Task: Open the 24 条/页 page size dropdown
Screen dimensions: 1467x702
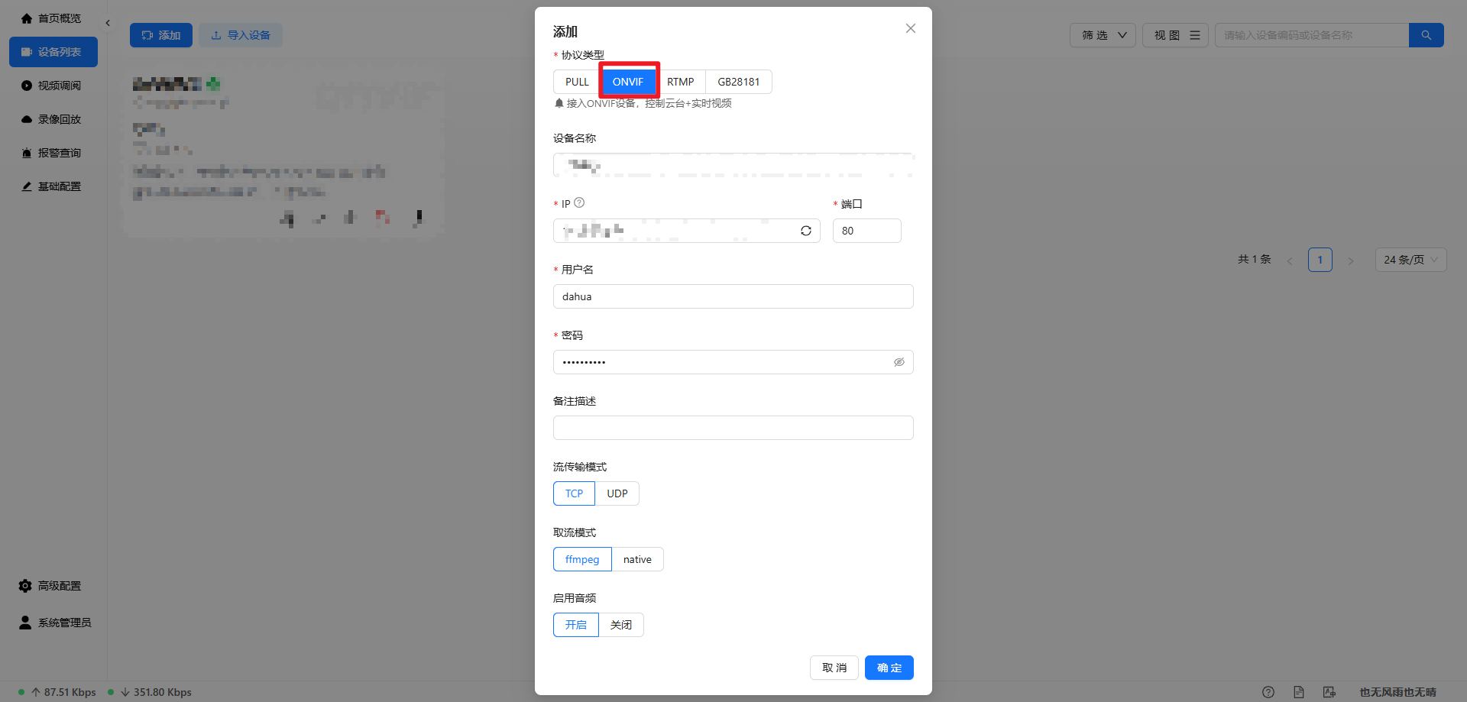Action: pyautogui.click(x=1410, y=260)
